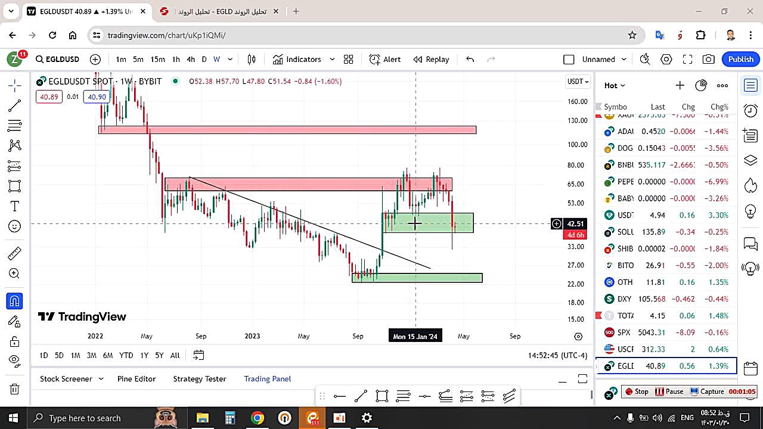
Task: Switch to 15m timeframe
Action: (157, 59)
